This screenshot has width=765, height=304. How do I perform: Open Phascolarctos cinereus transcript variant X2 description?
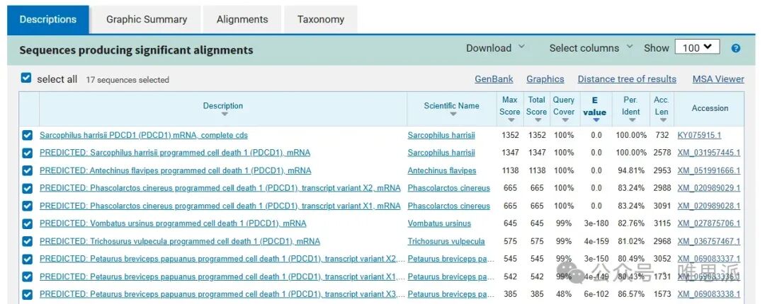[220, 188]
